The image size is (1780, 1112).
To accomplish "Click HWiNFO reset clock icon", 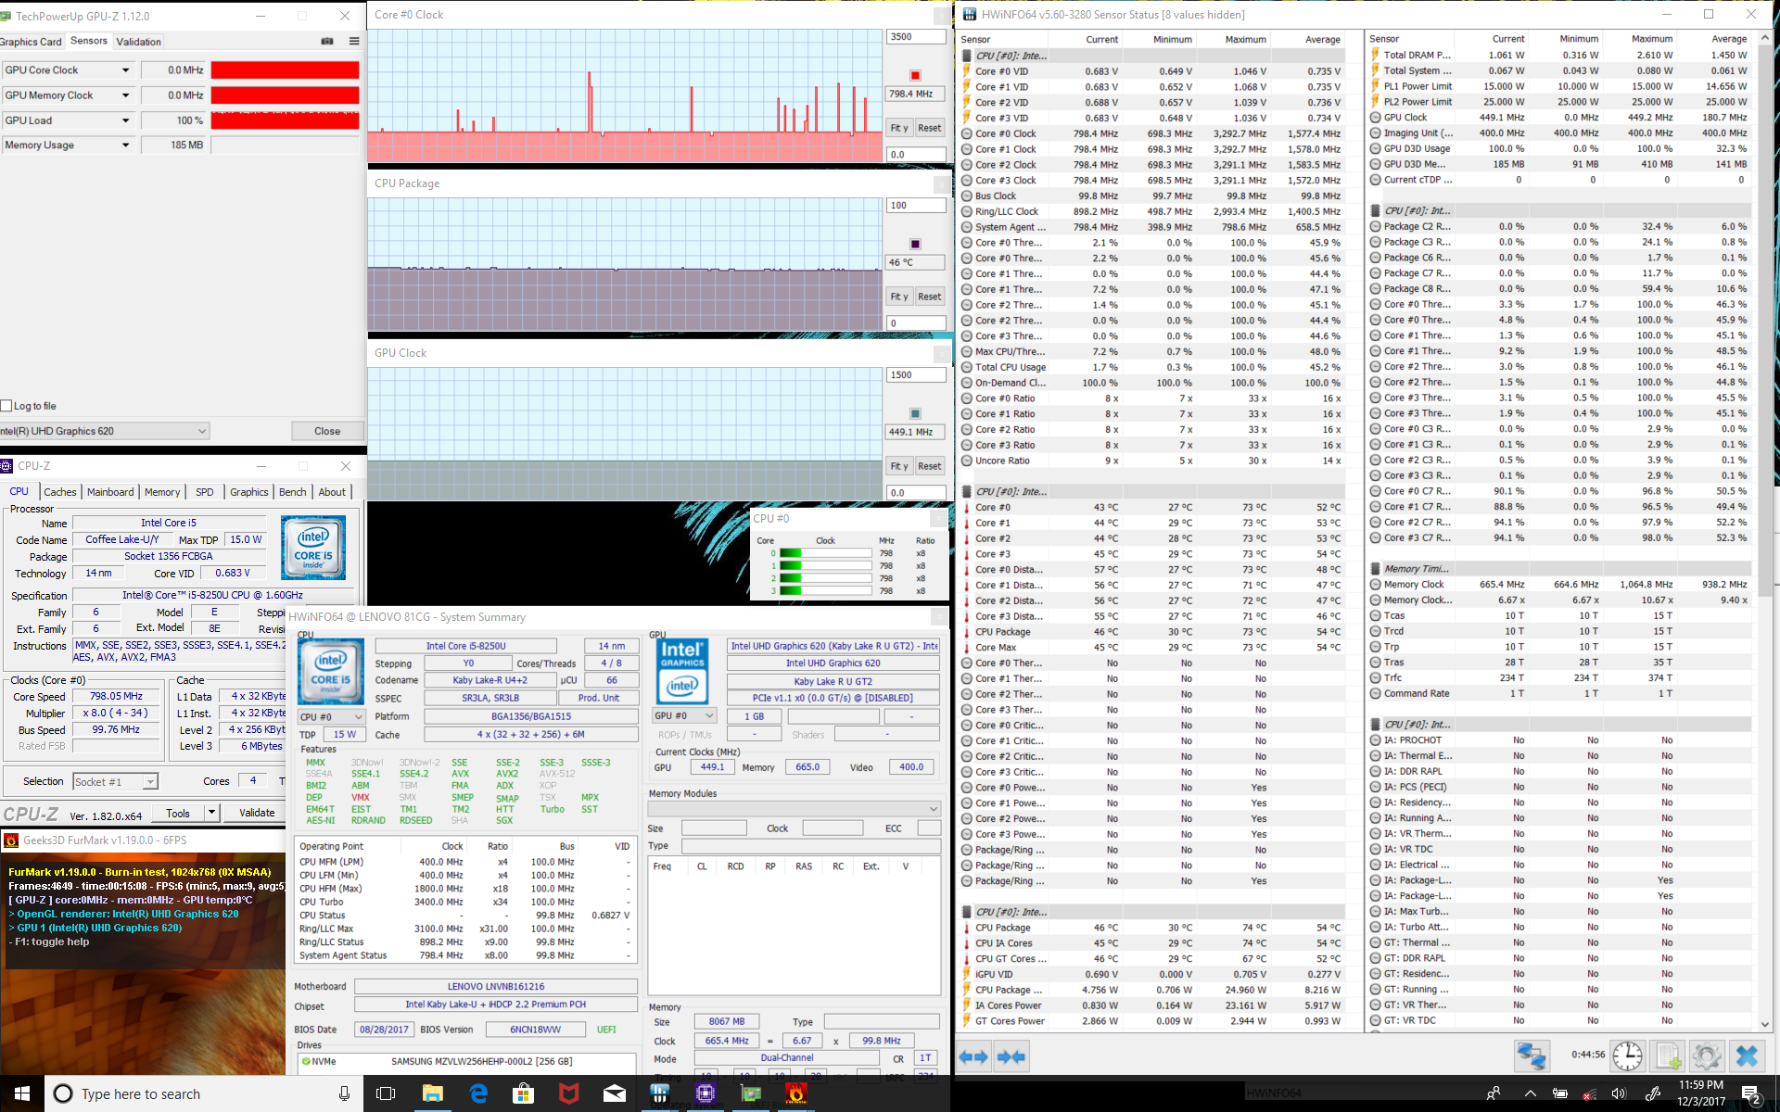I will pos(1627,1055).
